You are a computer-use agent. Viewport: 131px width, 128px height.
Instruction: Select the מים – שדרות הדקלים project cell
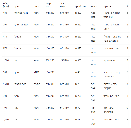[x=110, y=86]
